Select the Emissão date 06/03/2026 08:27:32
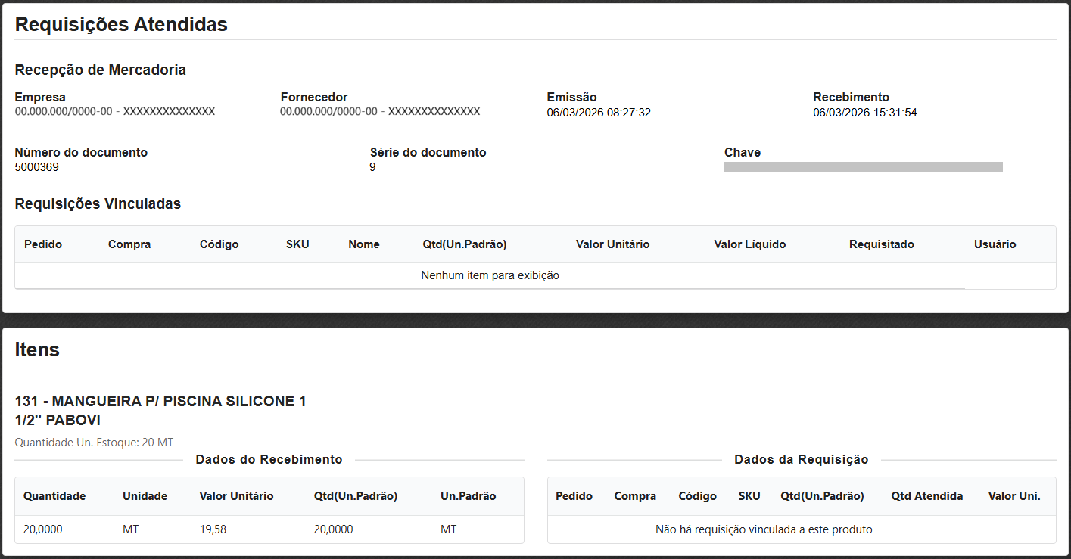This screenshot has height=559, width=1071. click(599, 113)
